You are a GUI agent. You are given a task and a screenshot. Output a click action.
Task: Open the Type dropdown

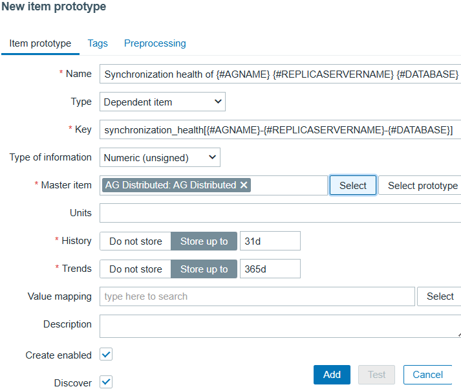(162, 102)
